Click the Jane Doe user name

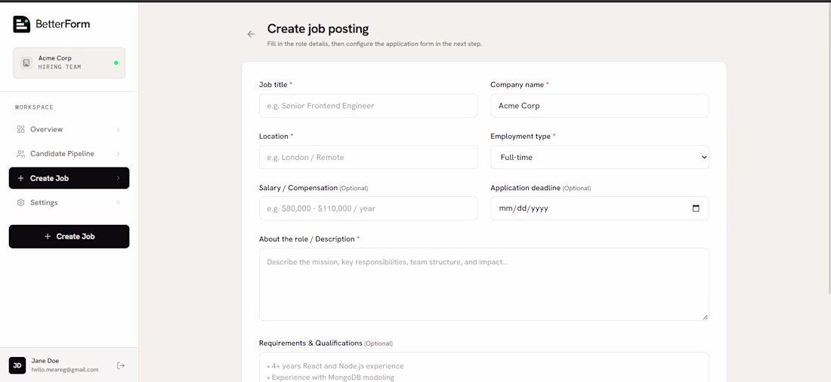pos(45,361)
